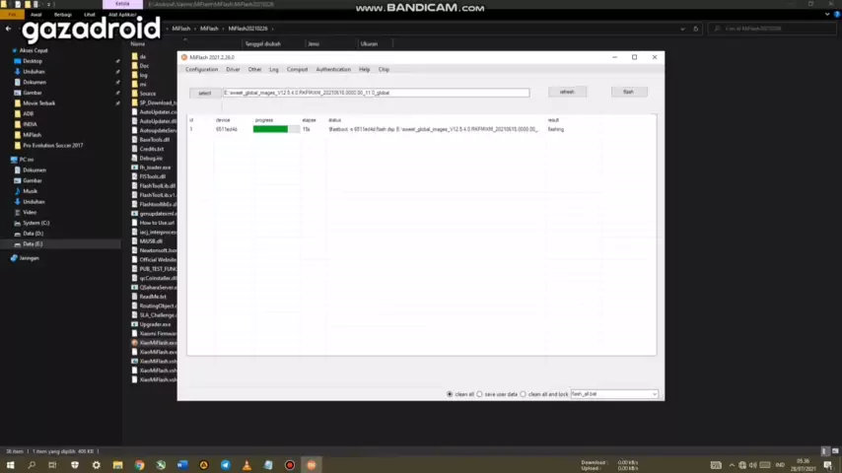Open the Data (E:) drive in sidebar
This screenshot has height=473, width=842.
33,243
